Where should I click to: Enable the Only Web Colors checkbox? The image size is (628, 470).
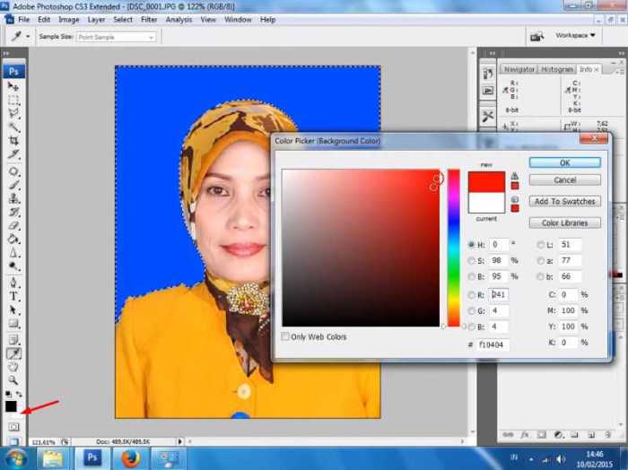(285, 336)
